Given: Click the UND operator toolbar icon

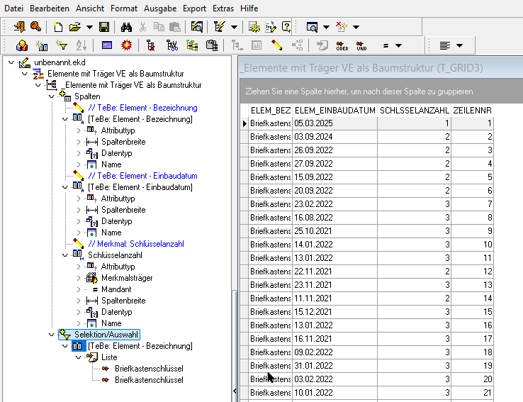Looking at the screenshot, I should (x=361, y=45).
